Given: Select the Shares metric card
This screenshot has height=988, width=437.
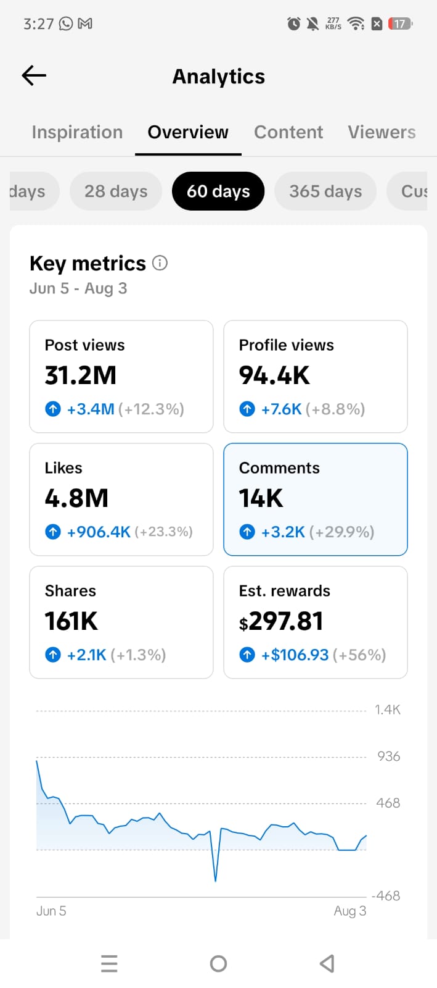Looking at the screenshot, I should [121, 622].
